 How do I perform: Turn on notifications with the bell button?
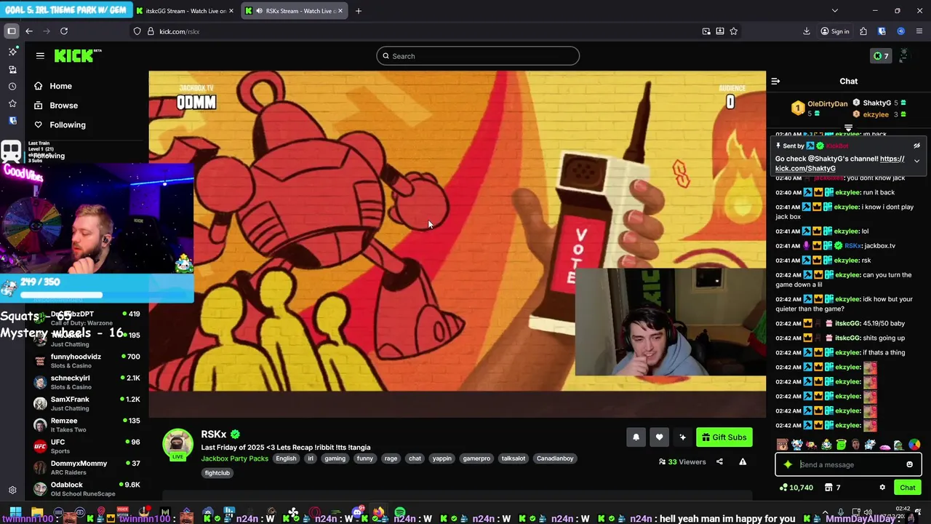tap(636, 437)
